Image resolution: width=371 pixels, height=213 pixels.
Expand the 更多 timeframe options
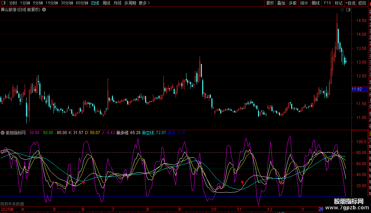tap(144, 3)
